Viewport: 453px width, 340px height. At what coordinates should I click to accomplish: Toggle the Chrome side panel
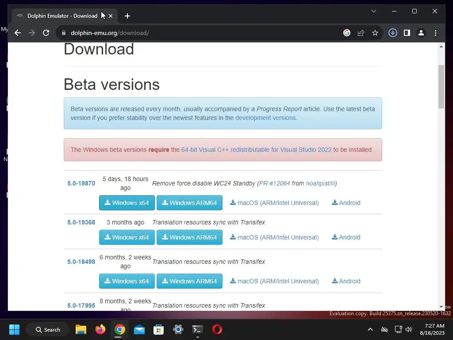(x=407, y=33)
